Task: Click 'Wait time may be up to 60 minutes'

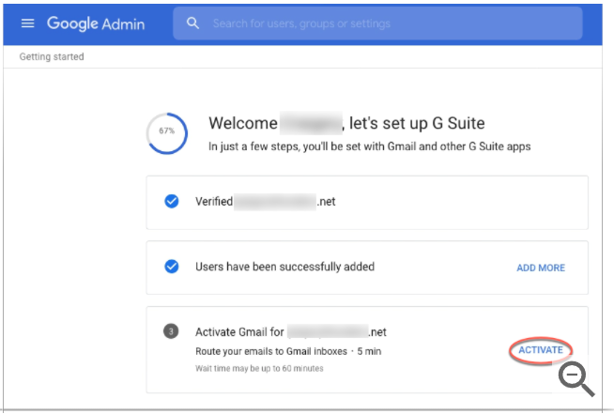Action: (x=259, y=369)
